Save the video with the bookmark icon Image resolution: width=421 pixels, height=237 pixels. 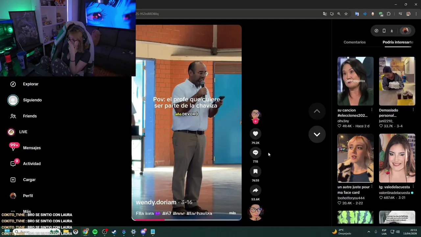(255, 171)
